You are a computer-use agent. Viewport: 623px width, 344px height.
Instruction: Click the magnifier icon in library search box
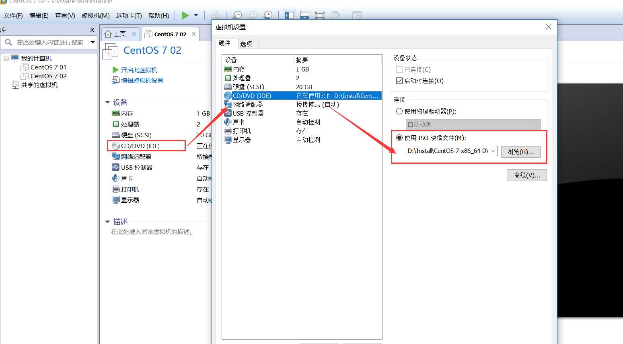(8, 42)
